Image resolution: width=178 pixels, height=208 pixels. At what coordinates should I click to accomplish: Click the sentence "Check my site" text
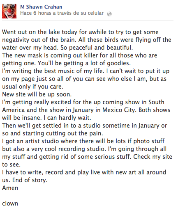(153, 157)
